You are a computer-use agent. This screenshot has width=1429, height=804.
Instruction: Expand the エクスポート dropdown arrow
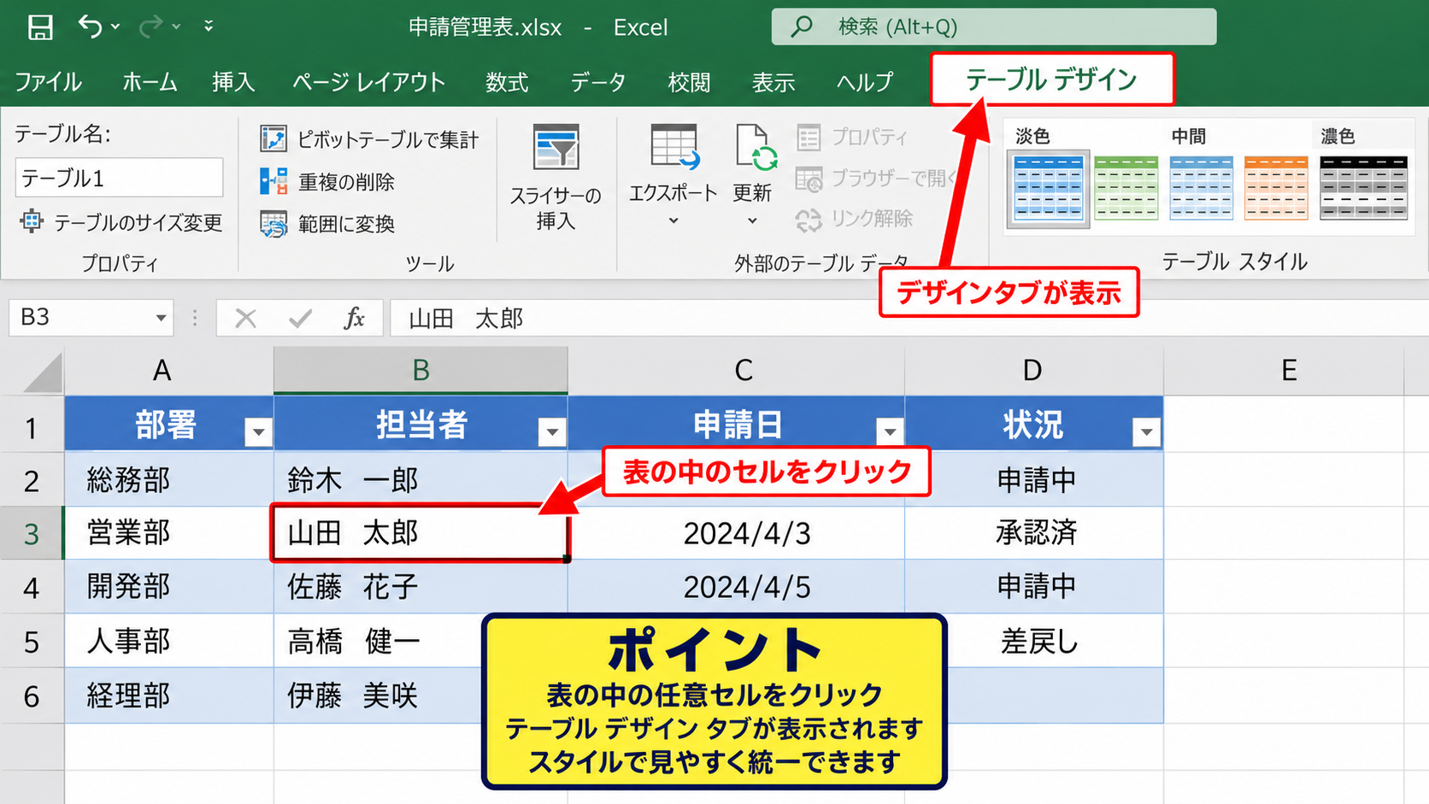[673, 220]
